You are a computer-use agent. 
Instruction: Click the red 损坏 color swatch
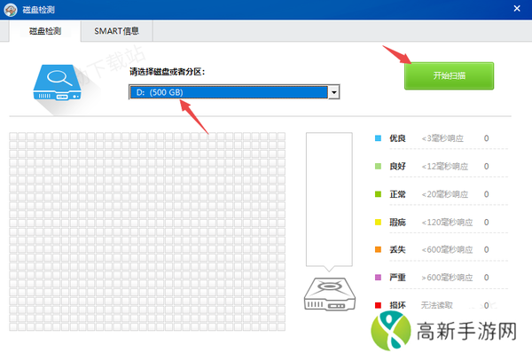378,305
